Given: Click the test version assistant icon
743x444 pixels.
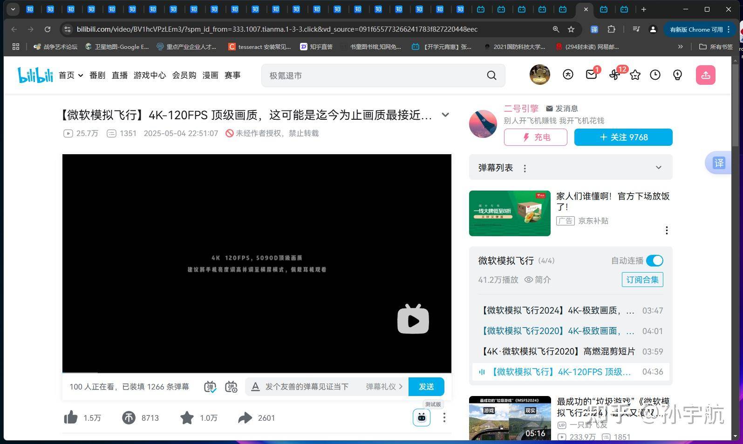Looking at the screenshot, I should (x=422, y=417).
